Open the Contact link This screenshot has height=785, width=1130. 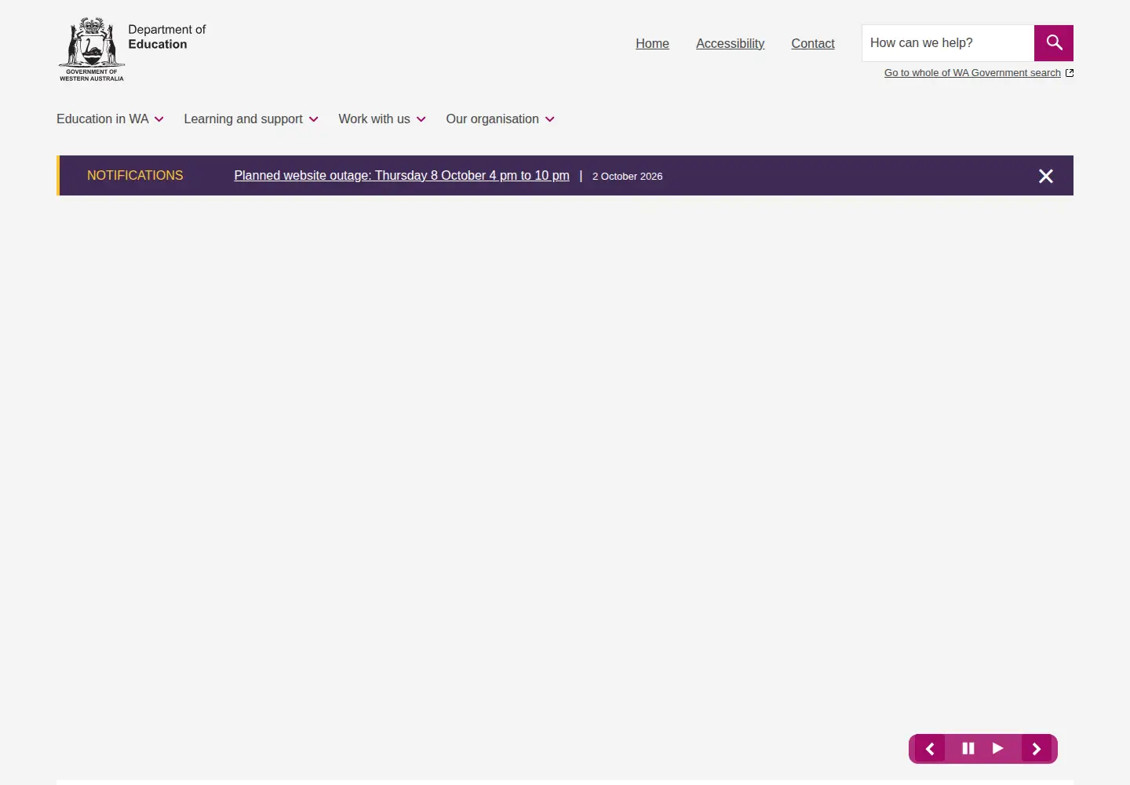[x=813, y=44]
